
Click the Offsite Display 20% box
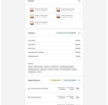click(78, 97)
